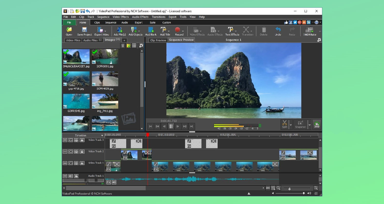Click the 360 video button
The width and height of the screenshot is (384, 204).
pyautogui.click(x=317, y=125)
